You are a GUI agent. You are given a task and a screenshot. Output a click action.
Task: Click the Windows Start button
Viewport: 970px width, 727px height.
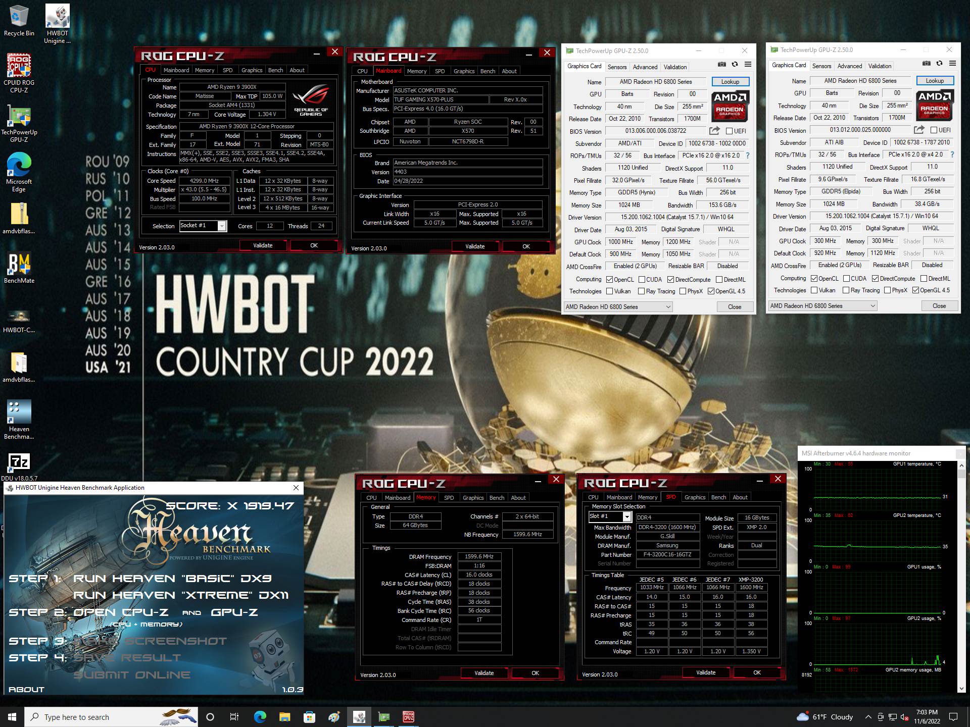(12, 717)
